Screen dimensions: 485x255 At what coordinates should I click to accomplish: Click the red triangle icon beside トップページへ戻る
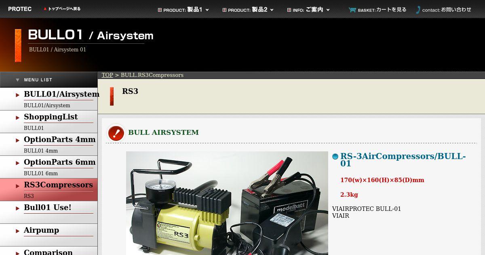pos(45,9)
